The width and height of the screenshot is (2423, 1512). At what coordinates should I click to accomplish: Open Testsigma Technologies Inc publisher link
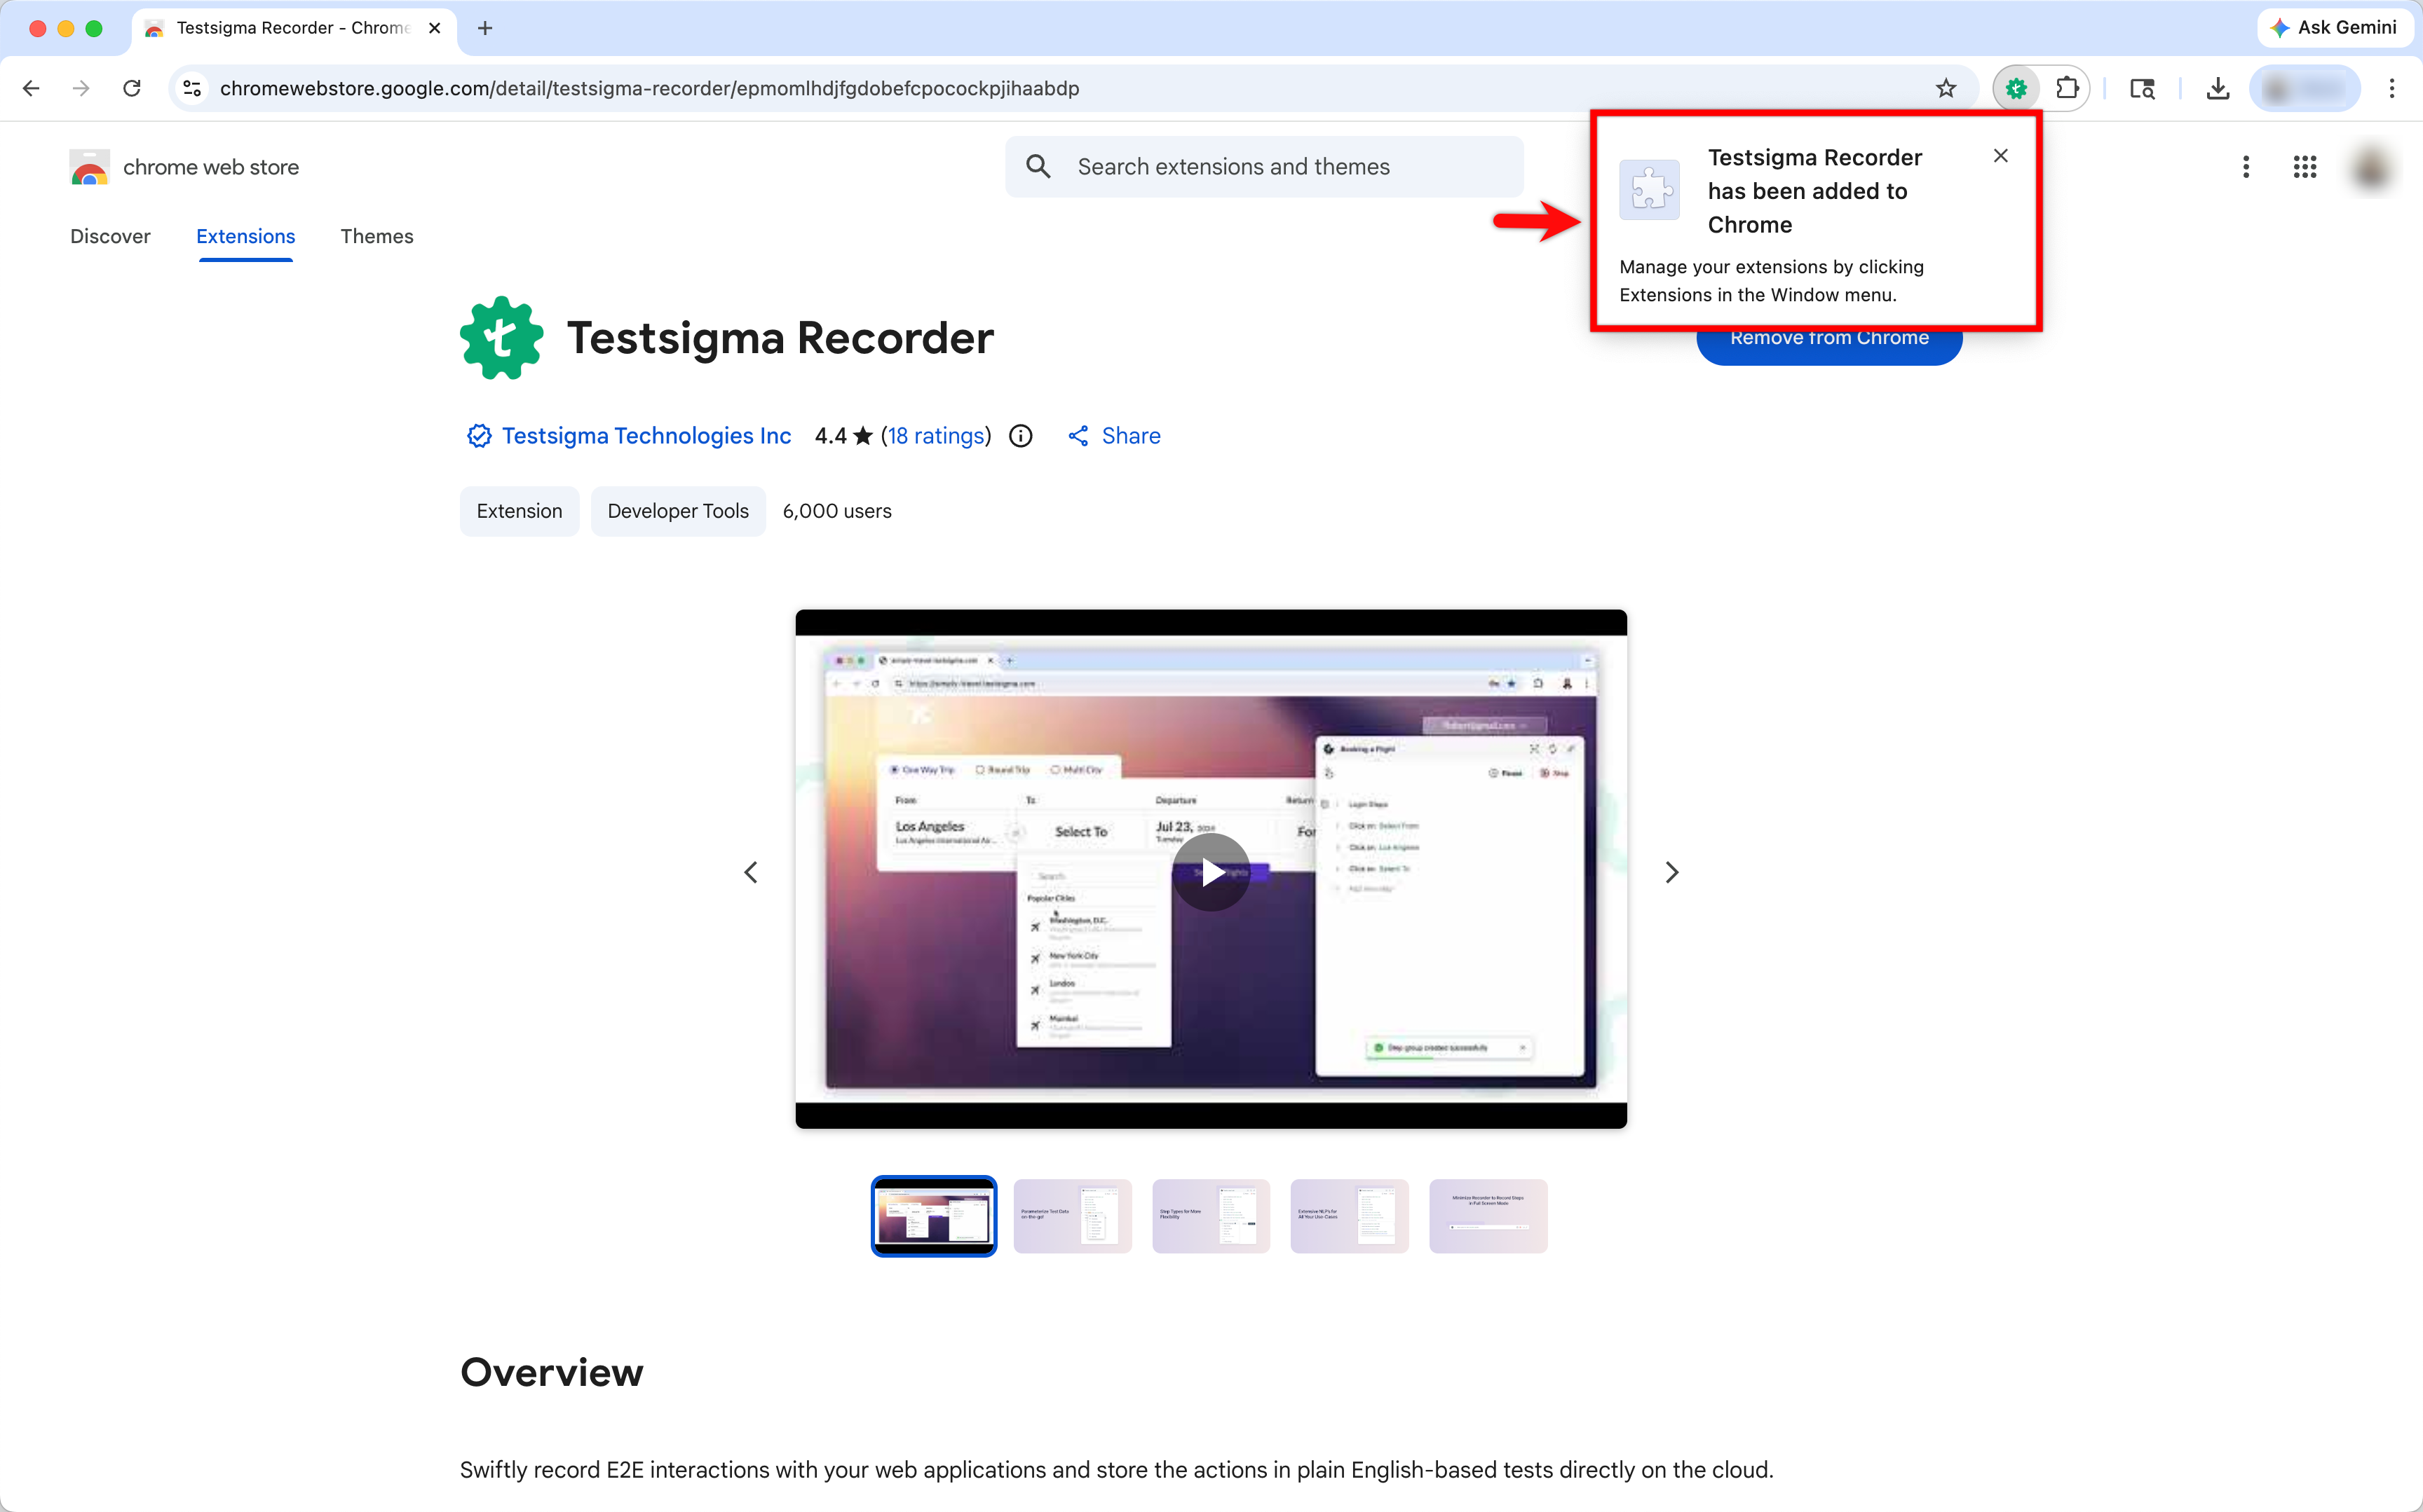[x=646, y=436]
